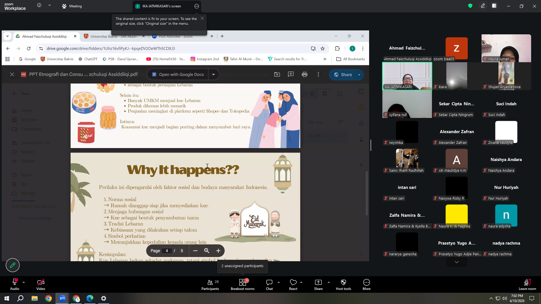This screenshot has width=541, height=304.
Task: Add comment to the PDF
Action: 291,74
